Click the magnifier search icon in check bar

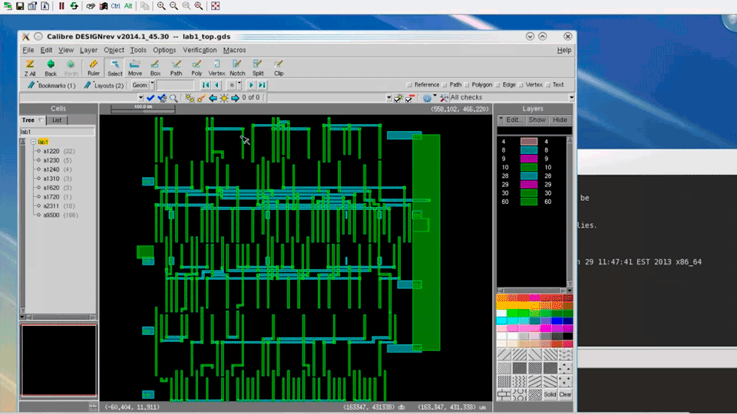click(x=174, y=97)
